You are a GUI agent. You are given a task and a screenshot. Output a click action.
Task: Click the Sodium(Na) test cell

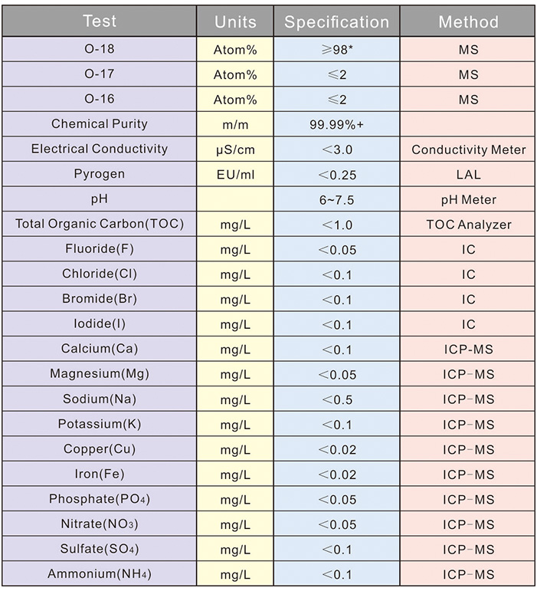coord(100,399)
